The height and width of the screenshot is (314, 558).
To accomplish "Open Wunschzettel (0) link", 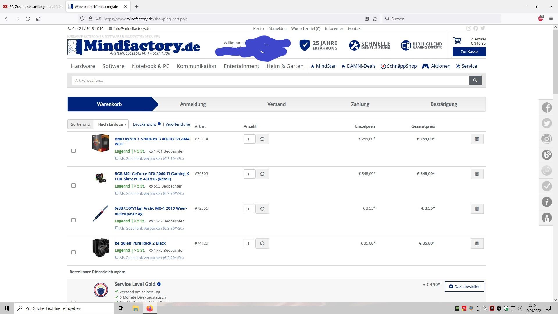I will (x=306, y=28).
